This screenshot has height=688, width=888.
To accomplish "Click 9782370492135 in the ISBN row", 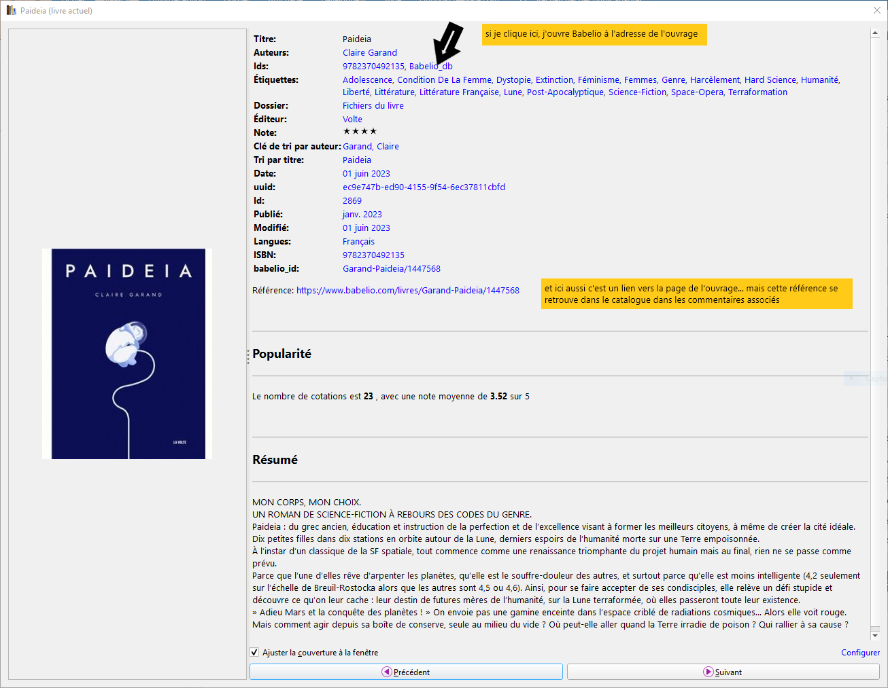I will (x=373, y=255).
